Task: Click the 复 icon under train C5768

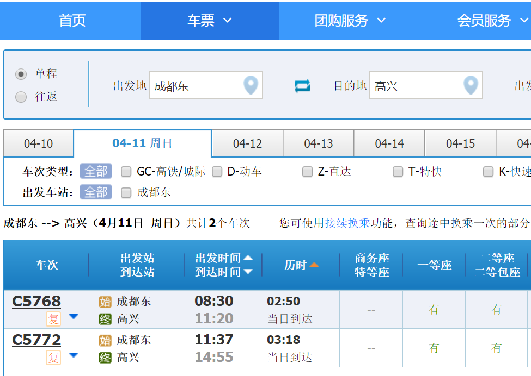Action: 53,318
